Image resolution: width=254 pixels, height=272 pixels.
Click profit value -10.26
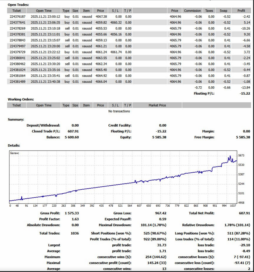[x=246, y=28]
